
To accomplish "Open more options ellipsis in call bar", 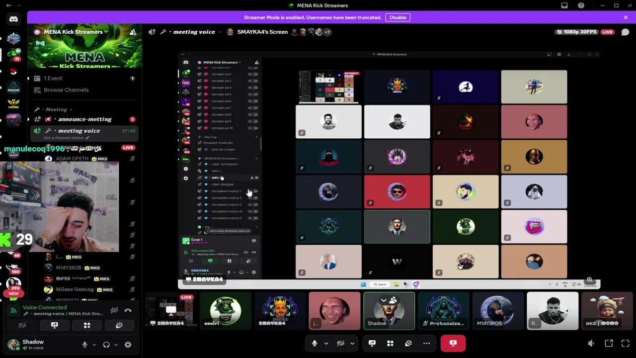I will [426, 343].
